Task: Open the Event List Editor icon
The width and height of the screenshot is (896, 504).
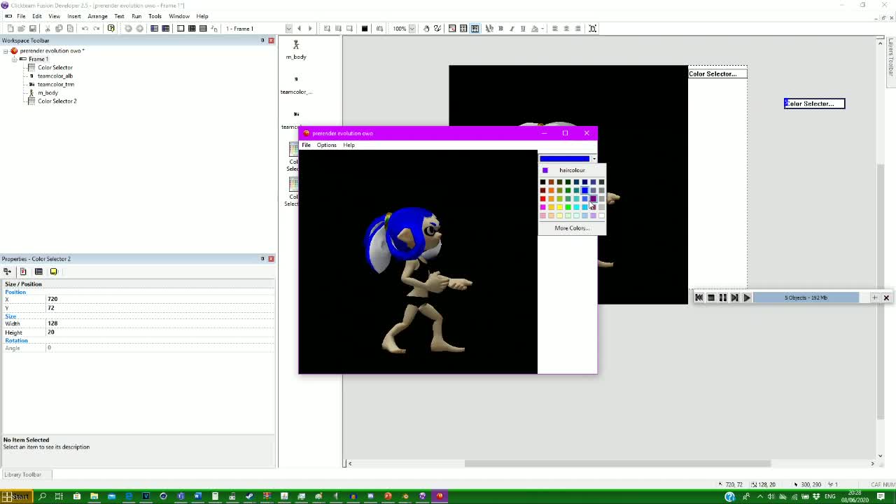Action: (203, 29)
